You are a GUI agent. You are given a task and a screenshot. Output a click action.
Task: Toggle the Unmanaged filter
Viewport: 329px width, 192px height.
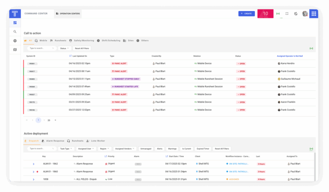point(146,149)
